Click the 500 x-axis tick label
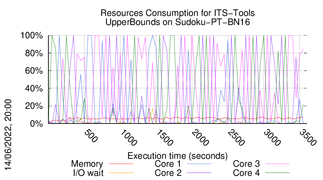Screen dimensions: 323x180 pos(91,136)
